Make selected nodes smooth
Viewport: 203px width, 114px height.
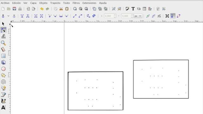[x=55, y=16]
